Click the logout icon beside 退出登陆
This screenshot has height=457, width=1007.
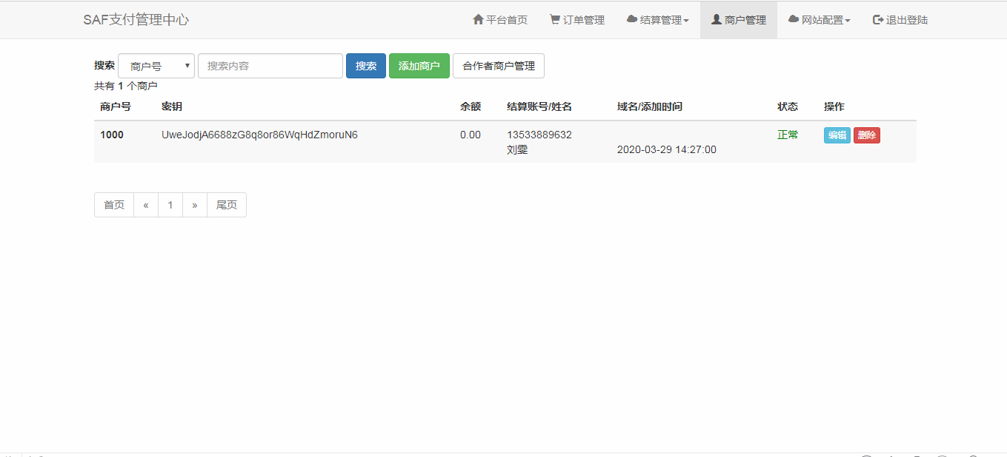(878, 20)
